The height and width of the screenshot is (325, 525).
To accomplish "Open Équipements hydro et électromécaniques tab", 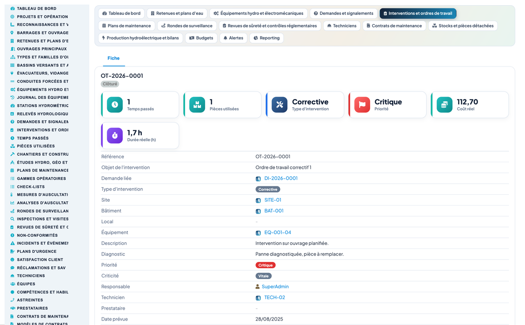I will (x=259, y=14).
